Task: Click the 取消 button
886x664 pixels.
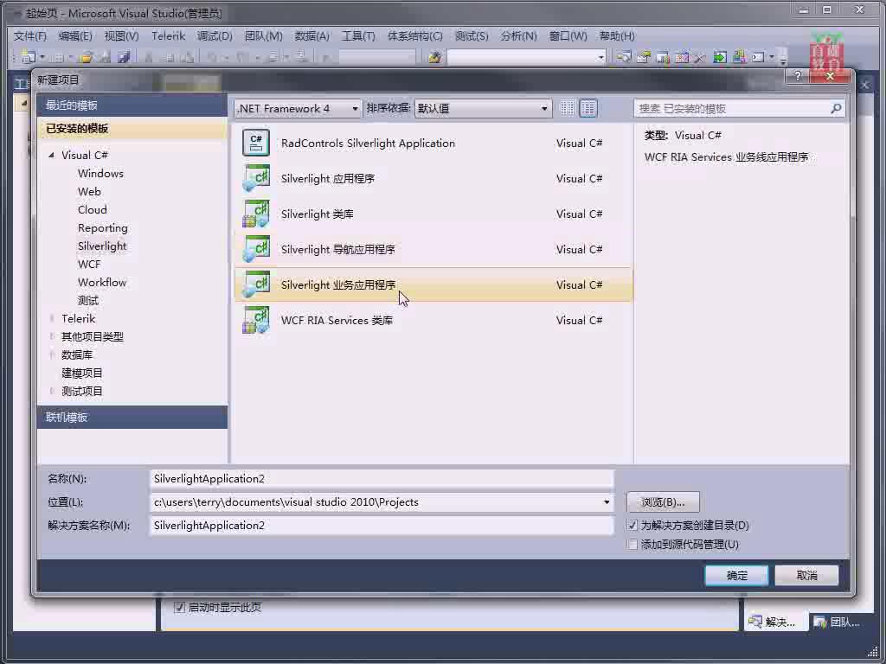Action: coord(806,575)
